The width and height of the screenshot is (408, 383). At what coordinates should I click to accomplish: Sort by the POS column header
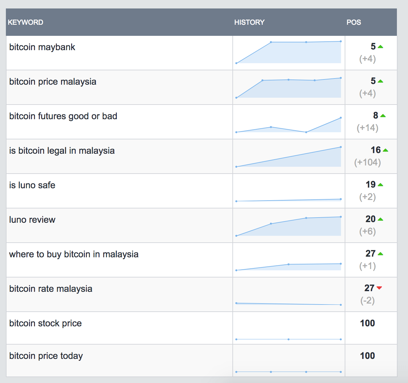point(353,22)
